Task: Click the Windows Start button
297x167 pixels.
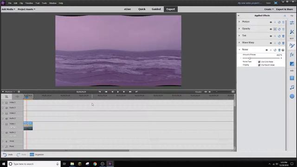Action: 4,164
